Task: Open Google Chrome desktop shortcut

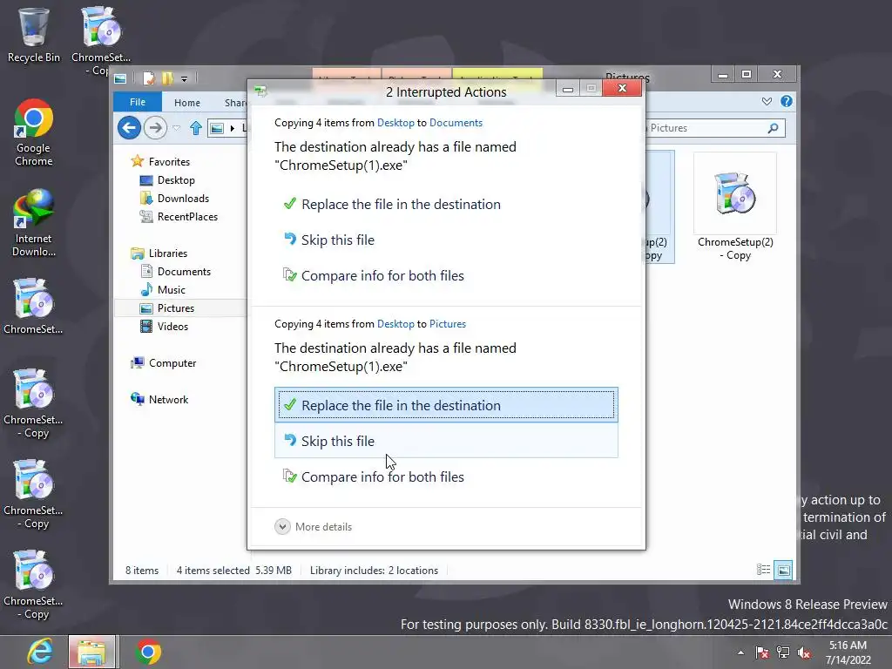Action: coord(33,132)
